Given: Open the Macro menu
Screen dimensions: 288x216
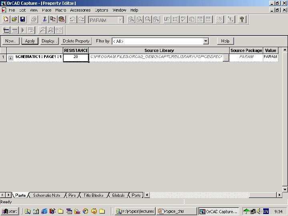Looking at the screenshot, I should [61, 10].
